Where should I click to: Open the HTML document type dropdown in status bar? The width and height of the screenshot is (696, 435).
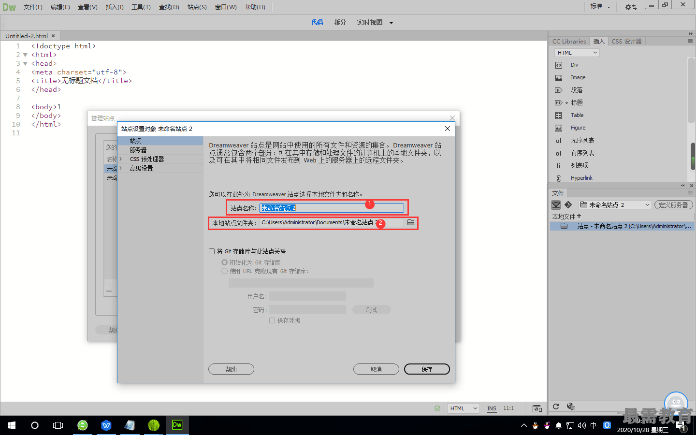(464, 408)
